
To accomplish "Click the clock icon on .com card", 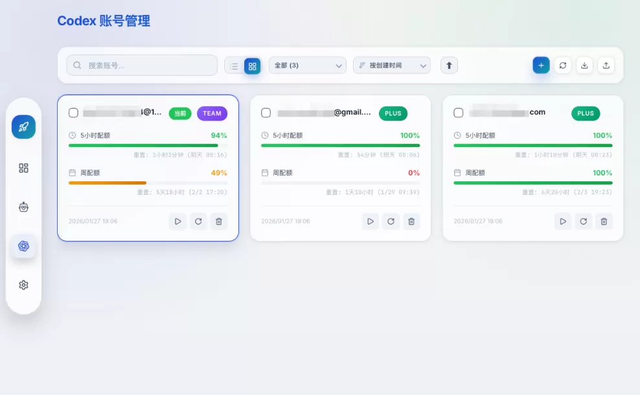I will tap(457, 135).
